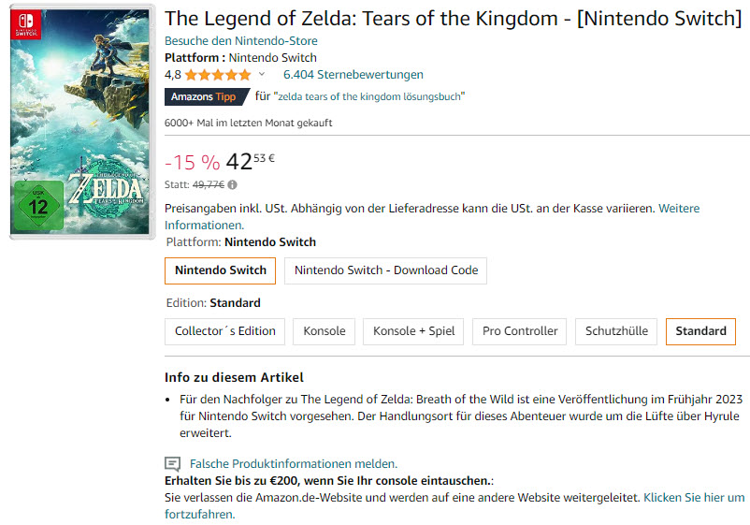Open the 6.404 Sternebewertungen link
The height and width of the screenshot is (525, 750).
[x=353, y=75]
